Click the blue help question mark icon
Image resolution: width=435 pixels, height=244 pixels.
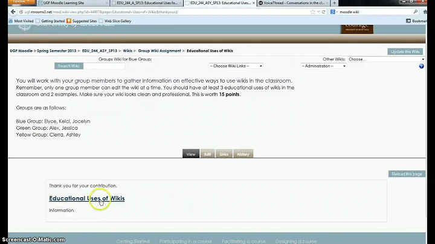pyautogui.click(x=422, y=66)
